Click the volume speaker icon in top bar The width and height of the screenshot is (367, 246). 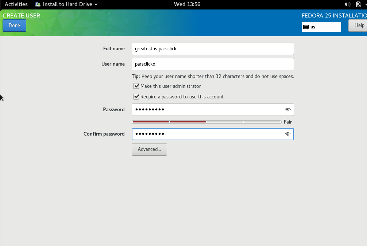tap(347, 4)
